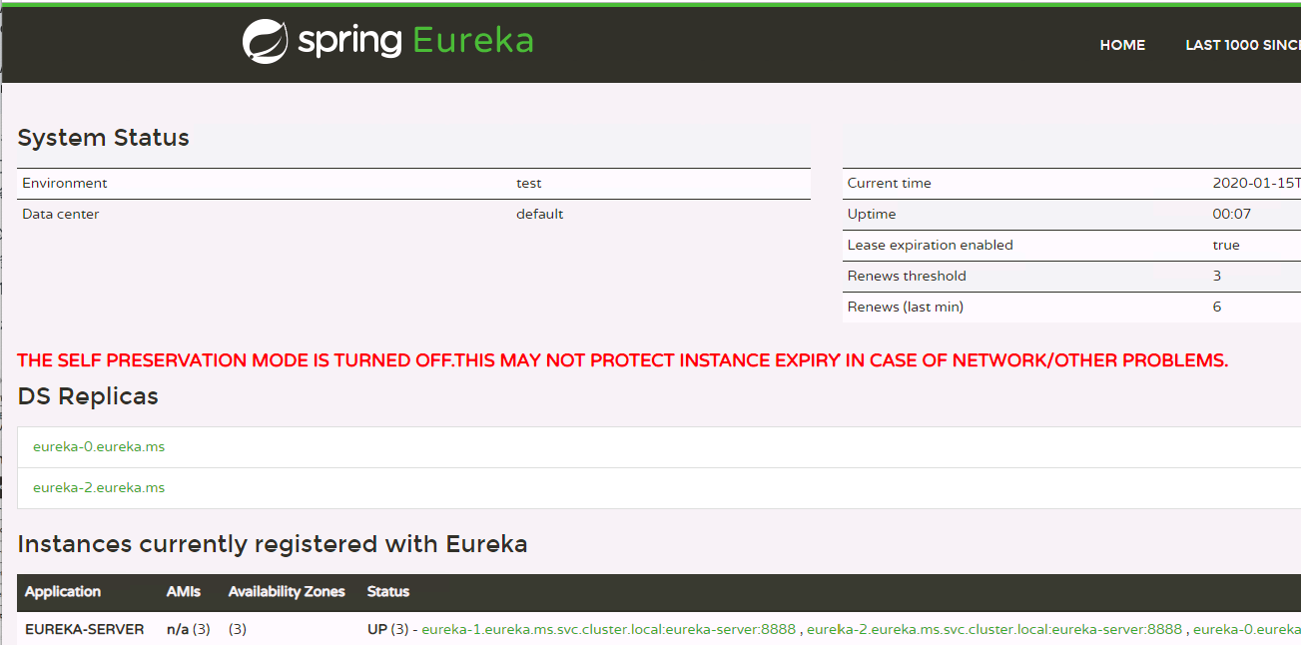Click the Status column header
This screenshot has height=645, width=1301.
point(388,592)
